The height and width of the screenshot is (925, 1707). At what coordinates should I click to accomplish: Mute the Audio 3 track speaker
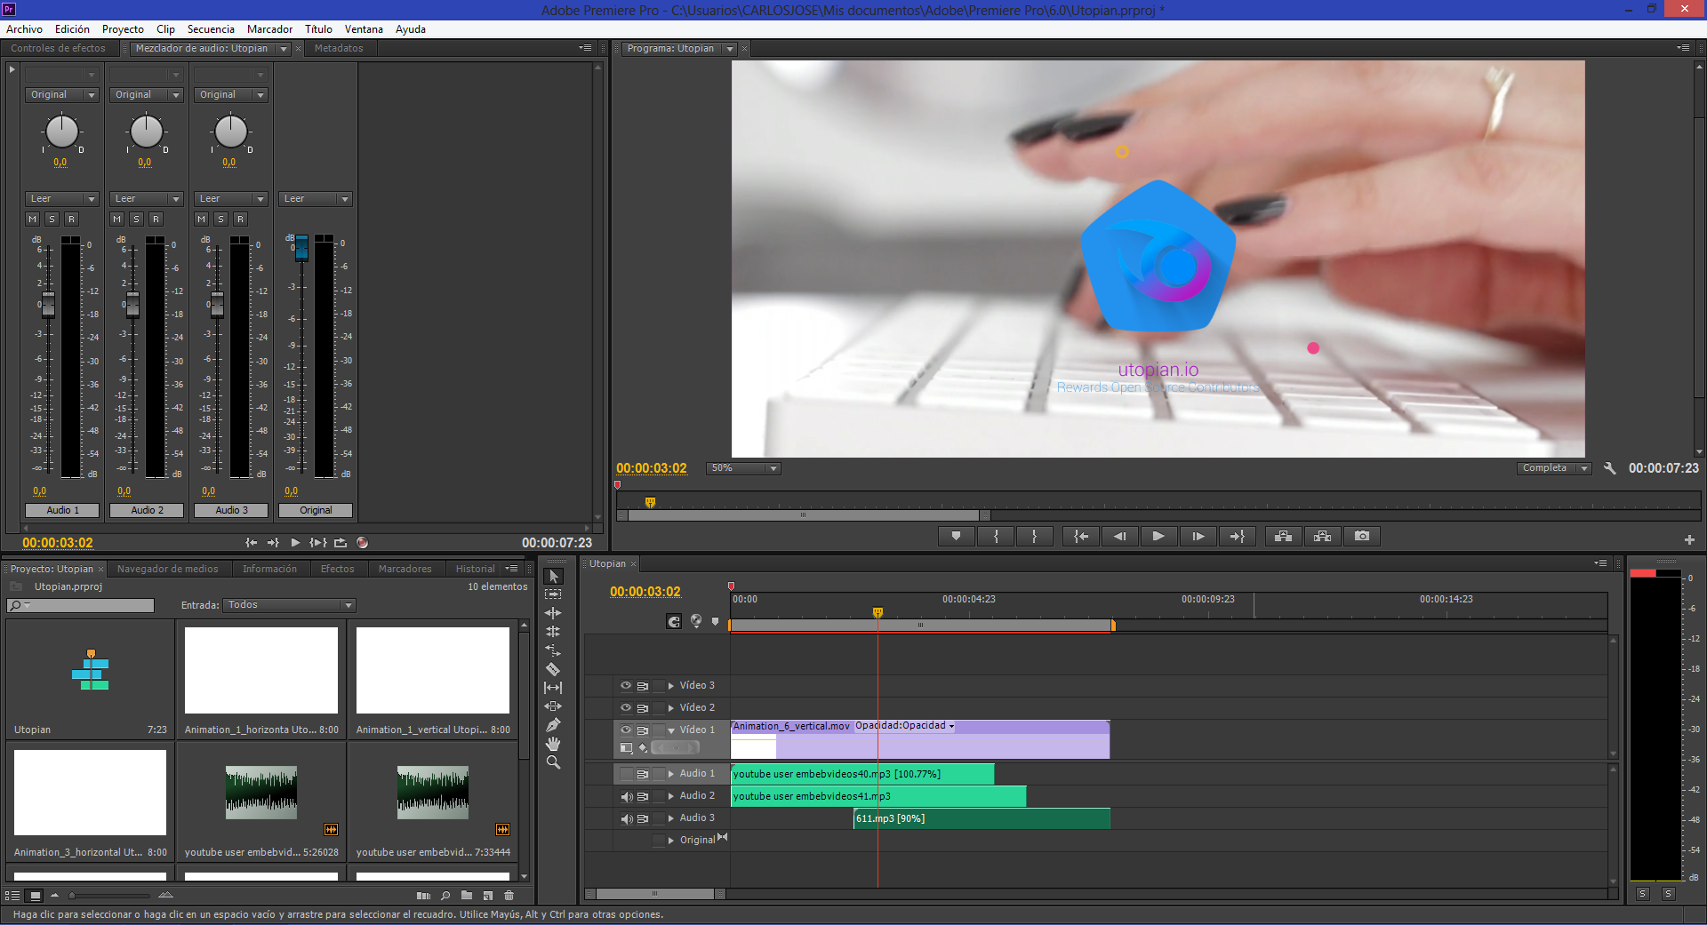[626, 818]
